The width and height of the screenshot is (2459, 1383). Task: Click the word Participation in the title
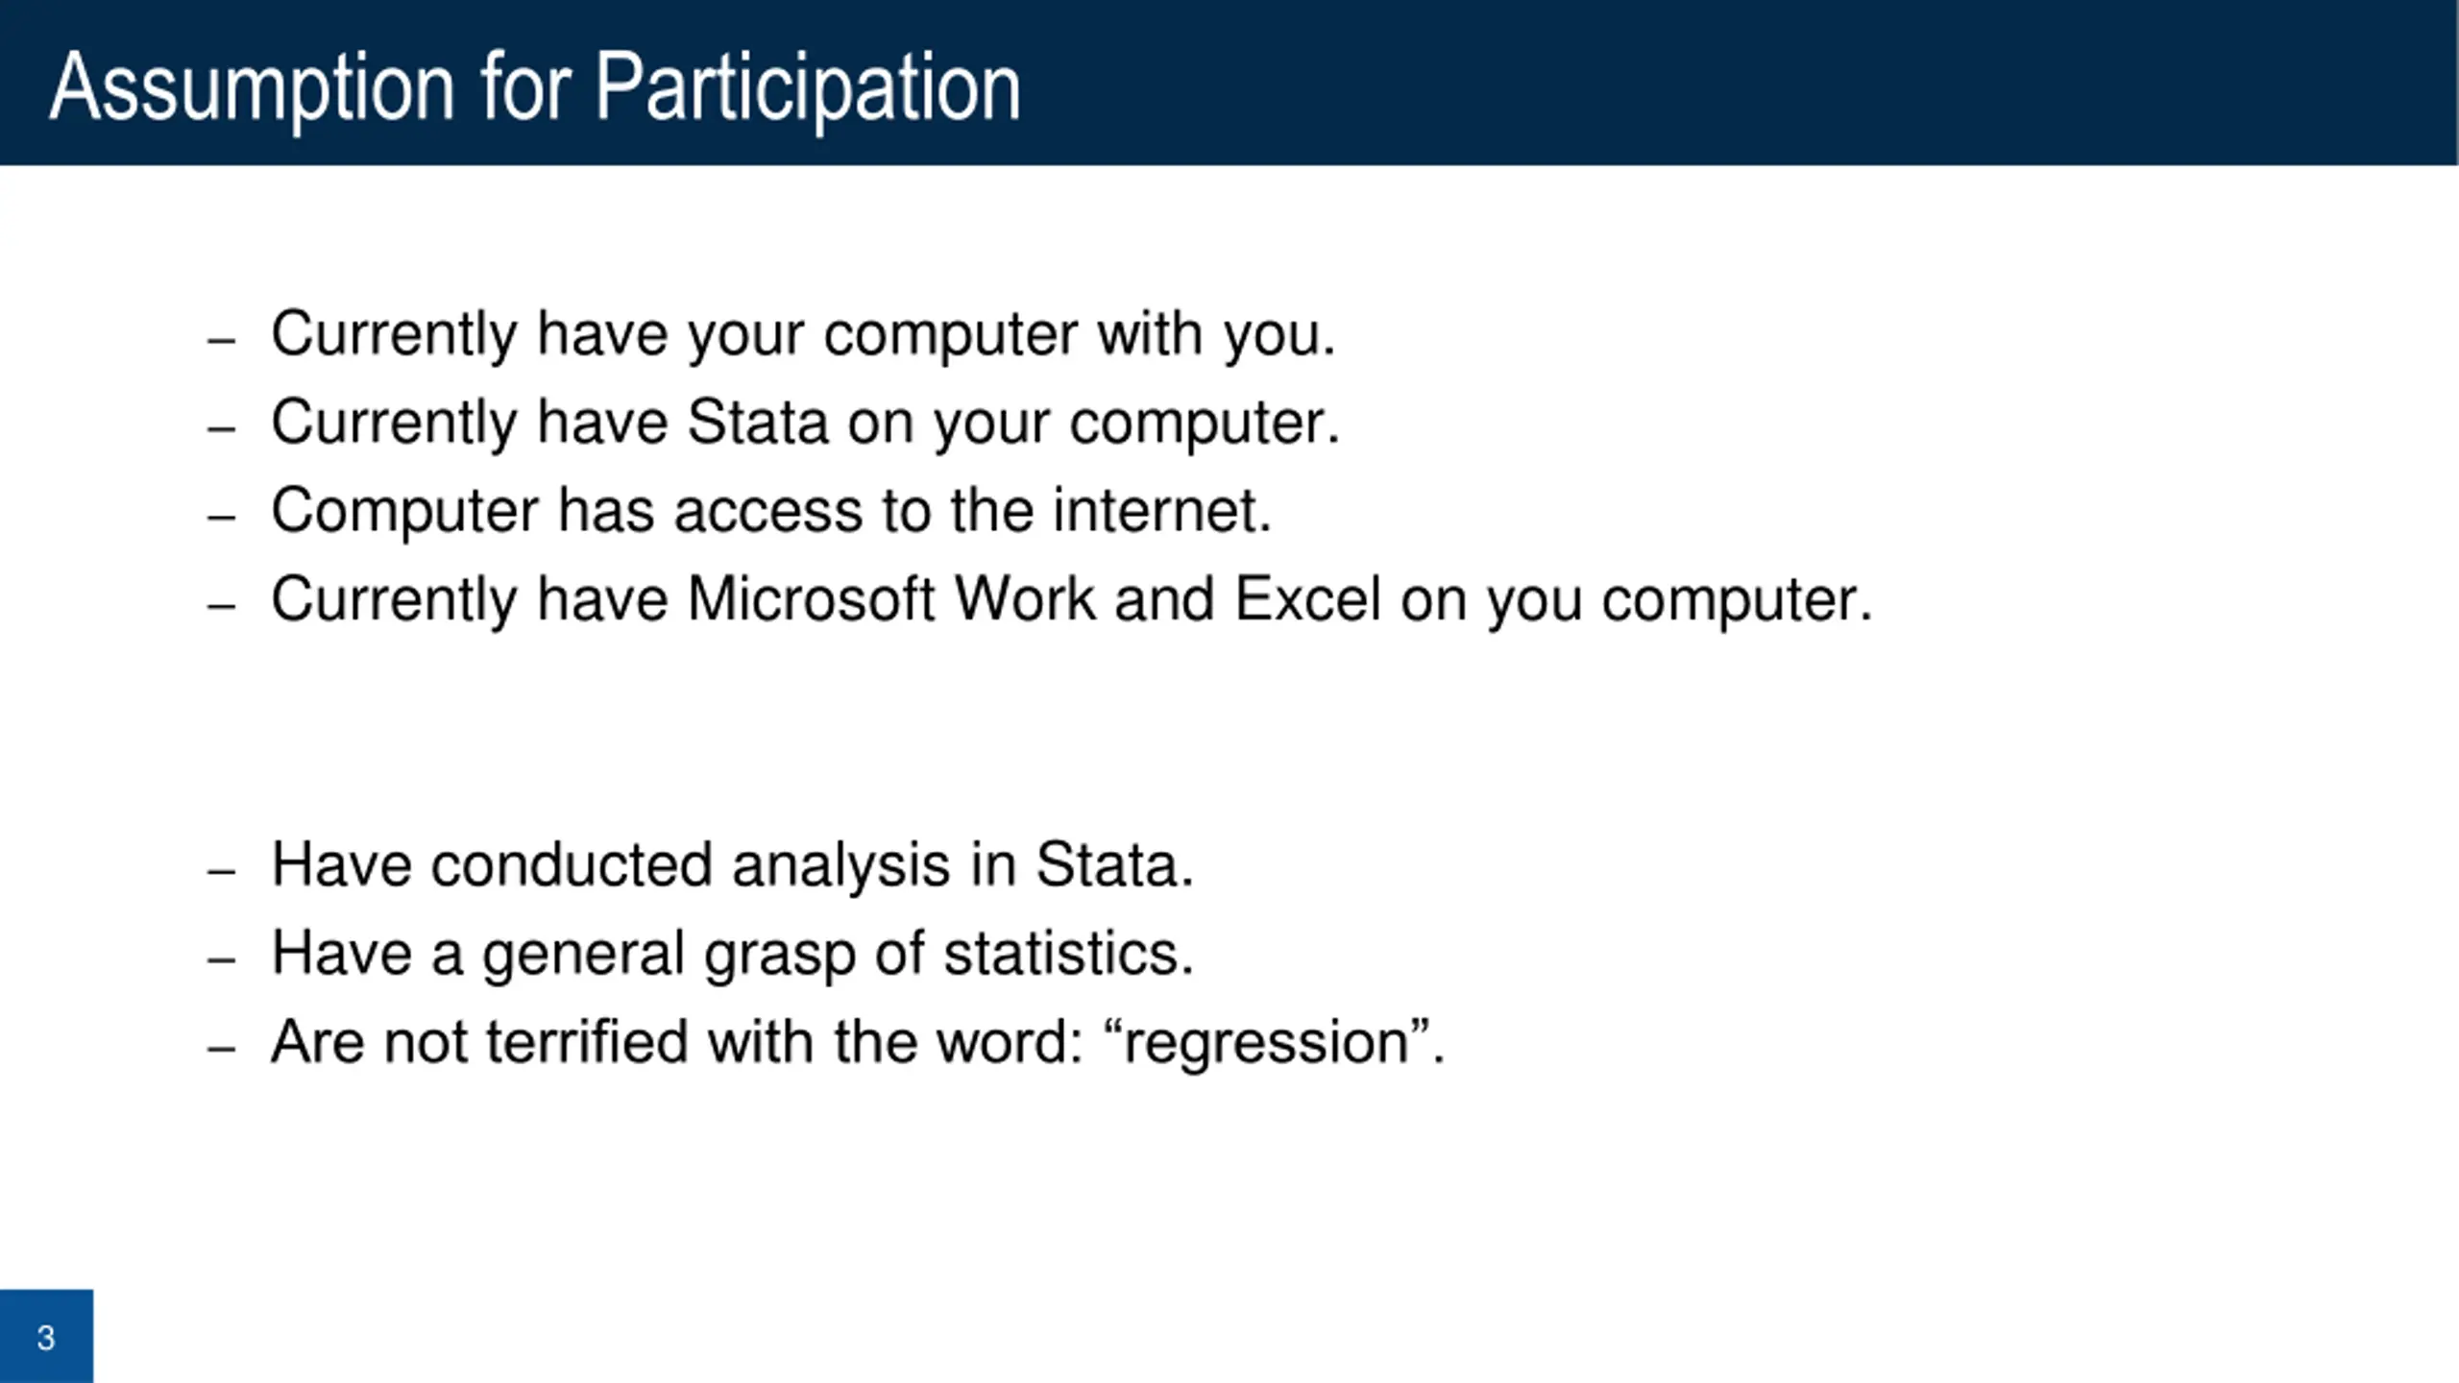[x=808, y=88]
